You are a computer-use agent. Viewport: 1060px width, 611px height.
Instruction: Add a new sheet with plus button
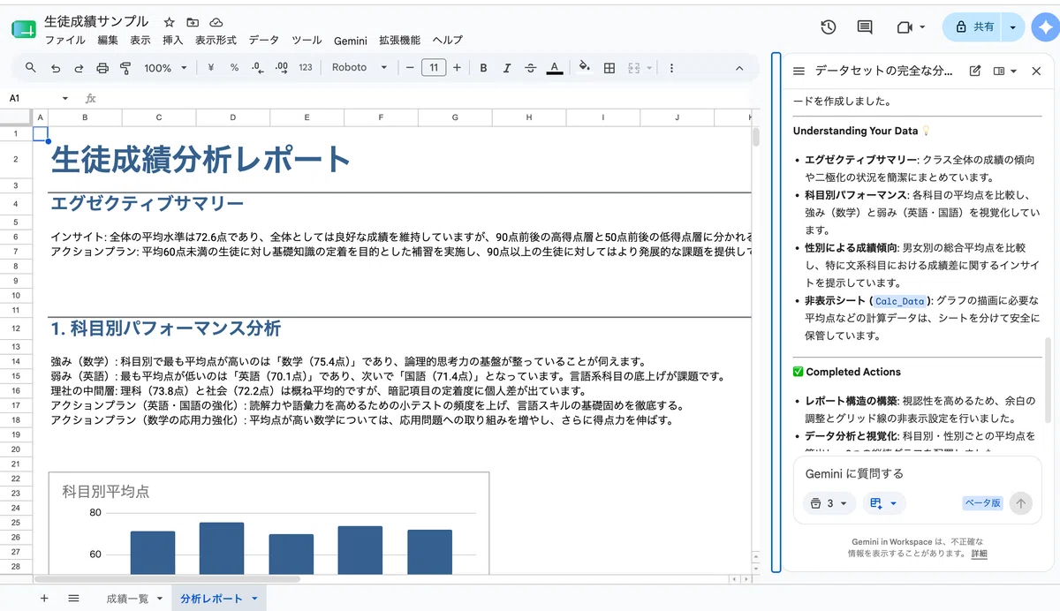pos(44,599)
